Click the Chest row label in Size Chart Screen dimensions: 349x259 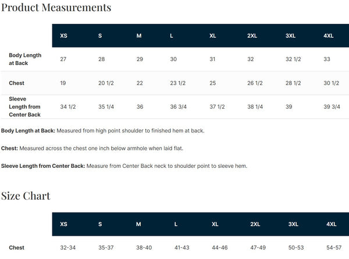pos(16,248)
